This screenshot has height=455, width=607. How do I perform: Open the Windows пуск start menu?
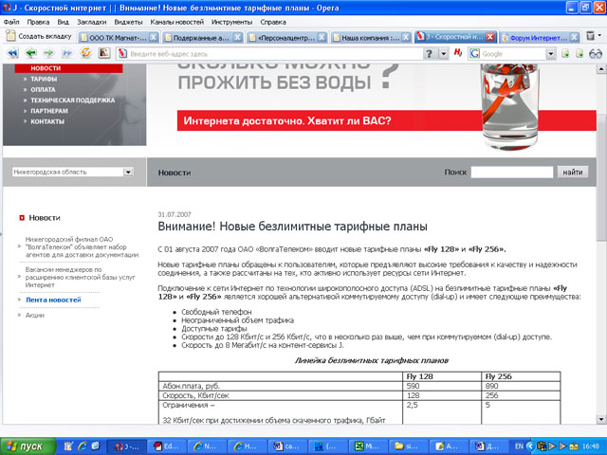26,445
